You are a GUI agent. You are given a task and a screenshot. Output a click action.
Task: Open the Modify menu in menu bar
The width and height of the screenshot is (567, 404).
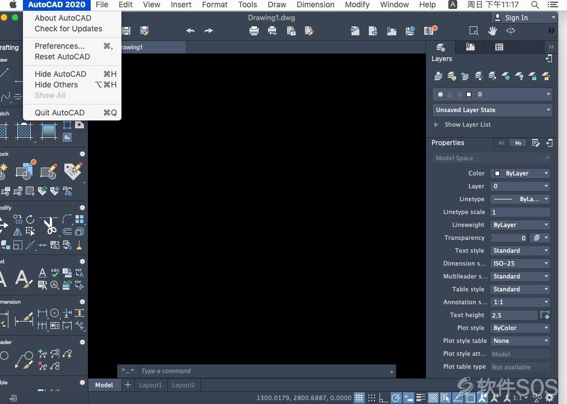click(357, 4)
